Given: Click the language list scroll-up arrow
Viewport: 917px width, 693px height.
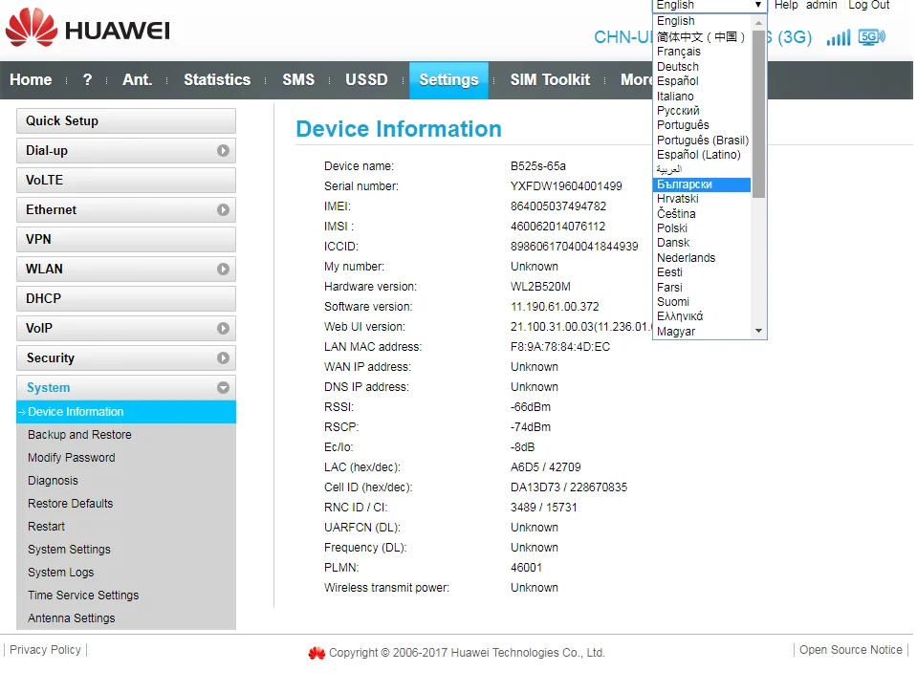Looking at the screenshot, I should tap(758, 23).
